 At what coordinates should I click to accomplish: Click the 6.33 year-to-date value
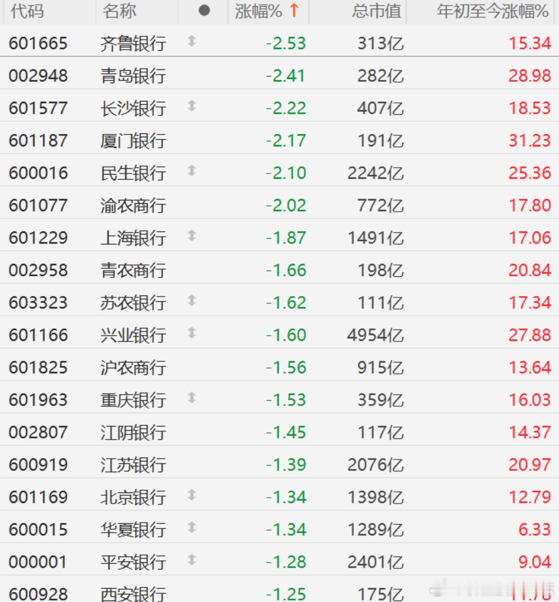[x=535, y=530]
